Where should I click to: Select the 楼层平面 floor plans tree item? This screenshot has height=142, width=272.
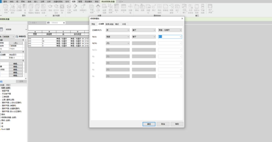point(5,91)
